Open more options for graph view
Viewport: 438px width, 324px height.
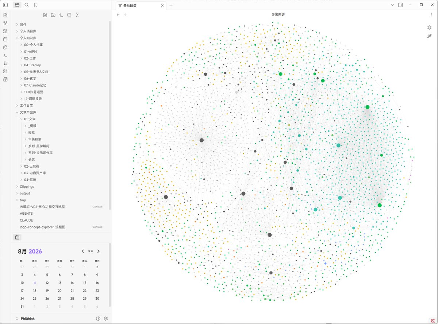click(x=431, y=15)
